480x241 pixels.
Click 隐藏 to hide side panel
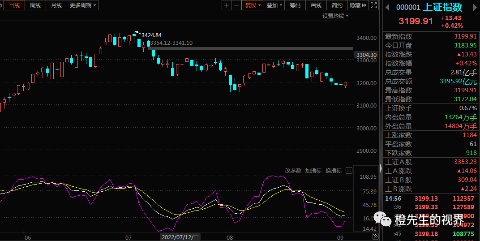point(358,5)
